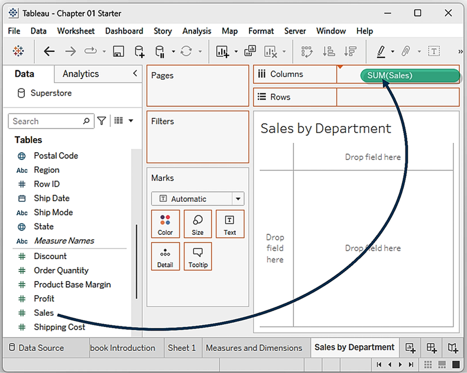The height and width of the screenshot is (373, 467).
Task: Click the search magnifier icon
Action: pos(86,121)
